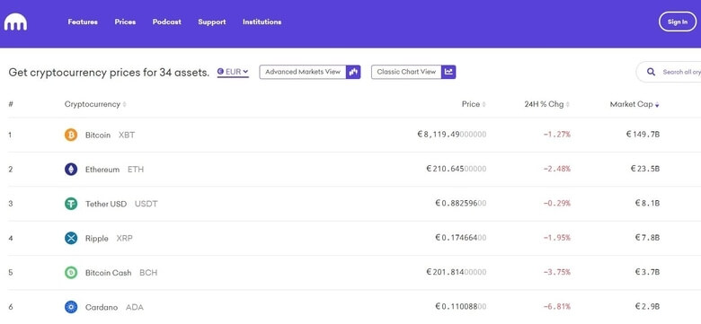Viewport: 701px width, 324px height.
Task: Click Cardano 24H change -6.81%
Action: 556,307
